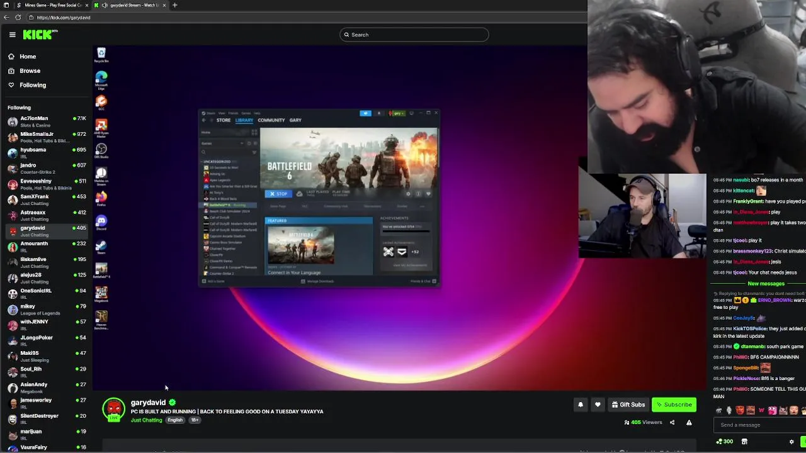
Task: Click the blue STOP button for Battlefield 6
Action: pyautogui.click(x=278, y=194)
